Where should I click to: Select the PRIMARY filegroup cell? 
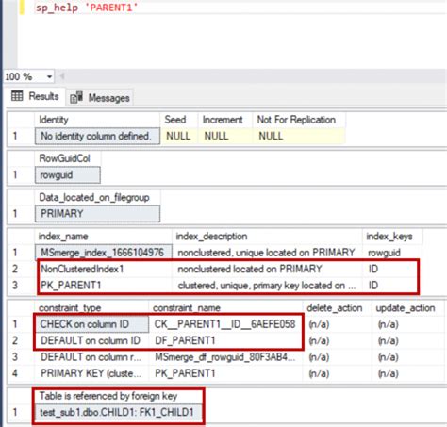click(x=97, y=214)
